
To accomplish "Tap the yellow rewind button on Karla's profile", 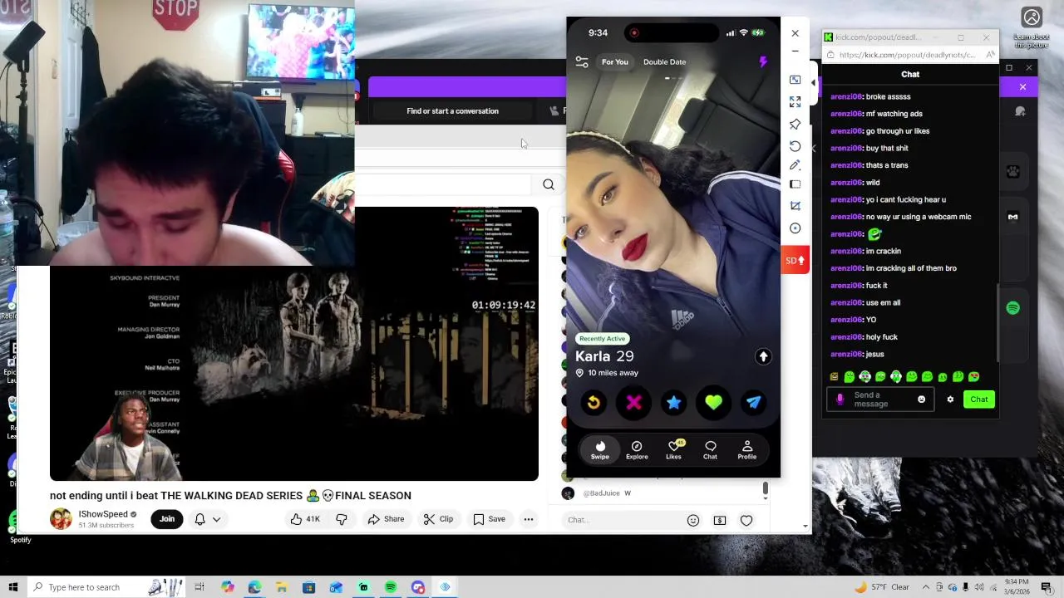I will [x=594, y=403].
